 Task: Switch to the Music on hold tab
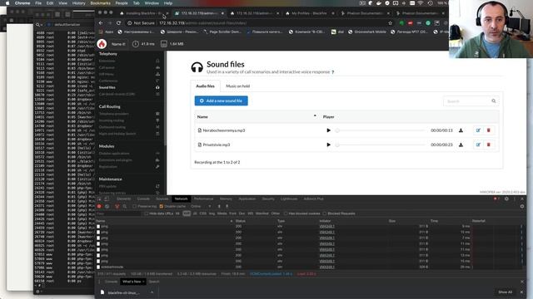[237, 86]
